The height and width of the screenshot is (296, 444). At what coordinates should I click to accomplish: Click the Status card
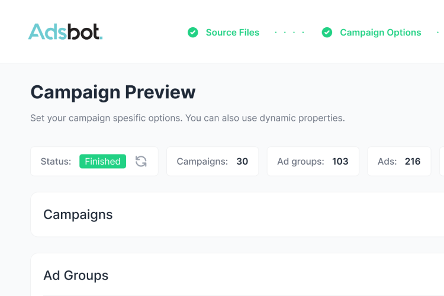94,162
